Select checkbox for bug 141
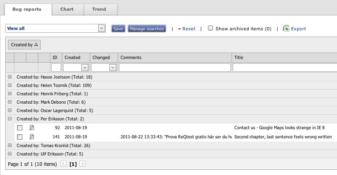 20,137
